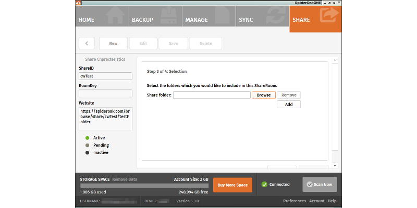The image size is (417, 208).
Task: Click the storage space usage bar
Action: 143,185
